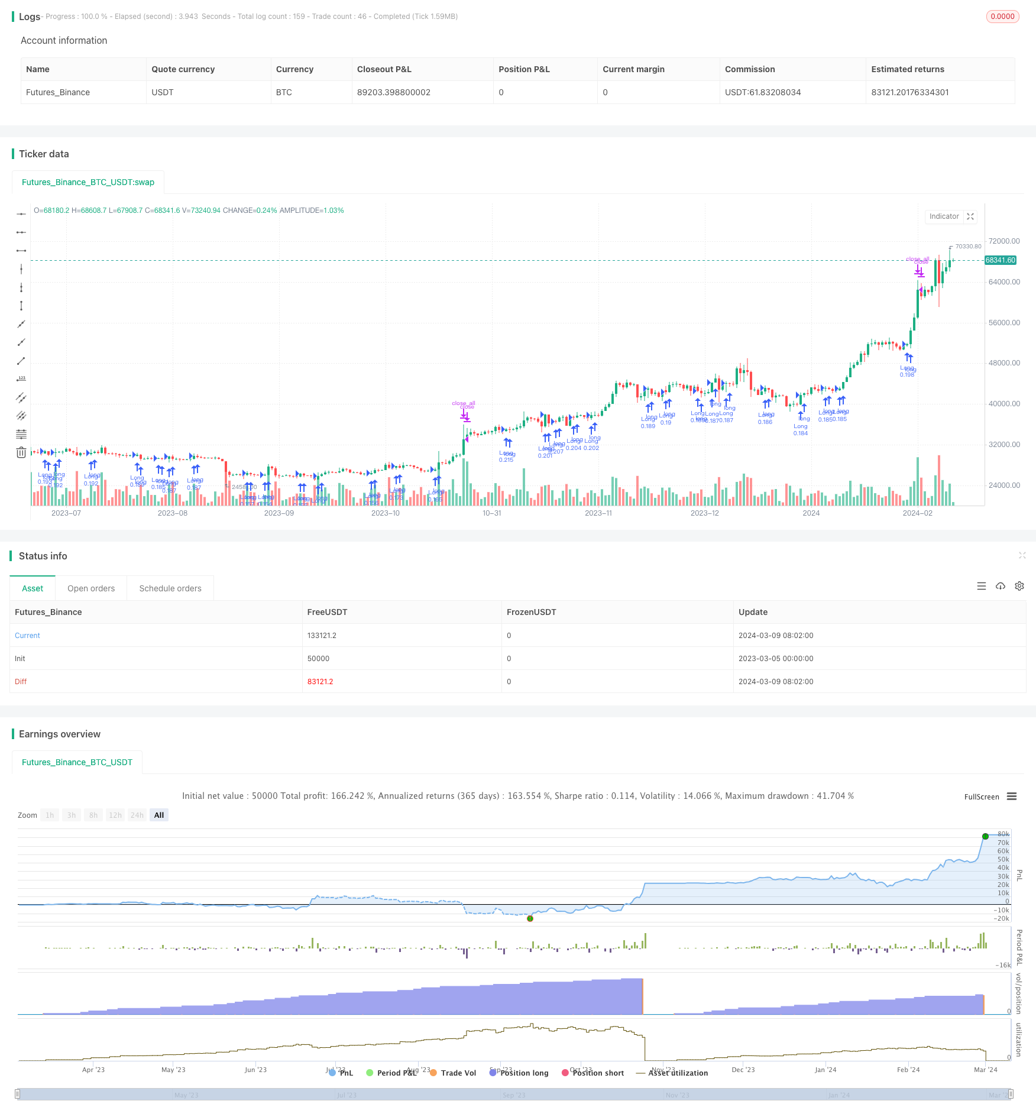Click the FreeUSDT value 133121.2
Screen dimensions: 1036x1117
tap(322, 635)
